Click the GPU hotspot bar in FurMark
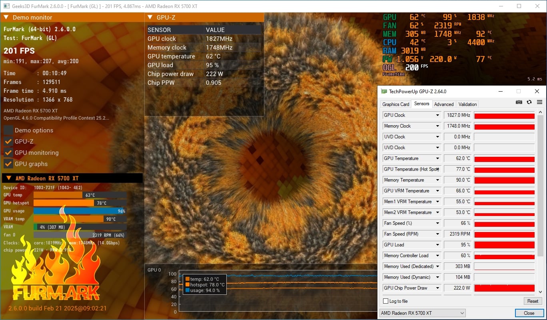547x320 pixels. (80, 203)
